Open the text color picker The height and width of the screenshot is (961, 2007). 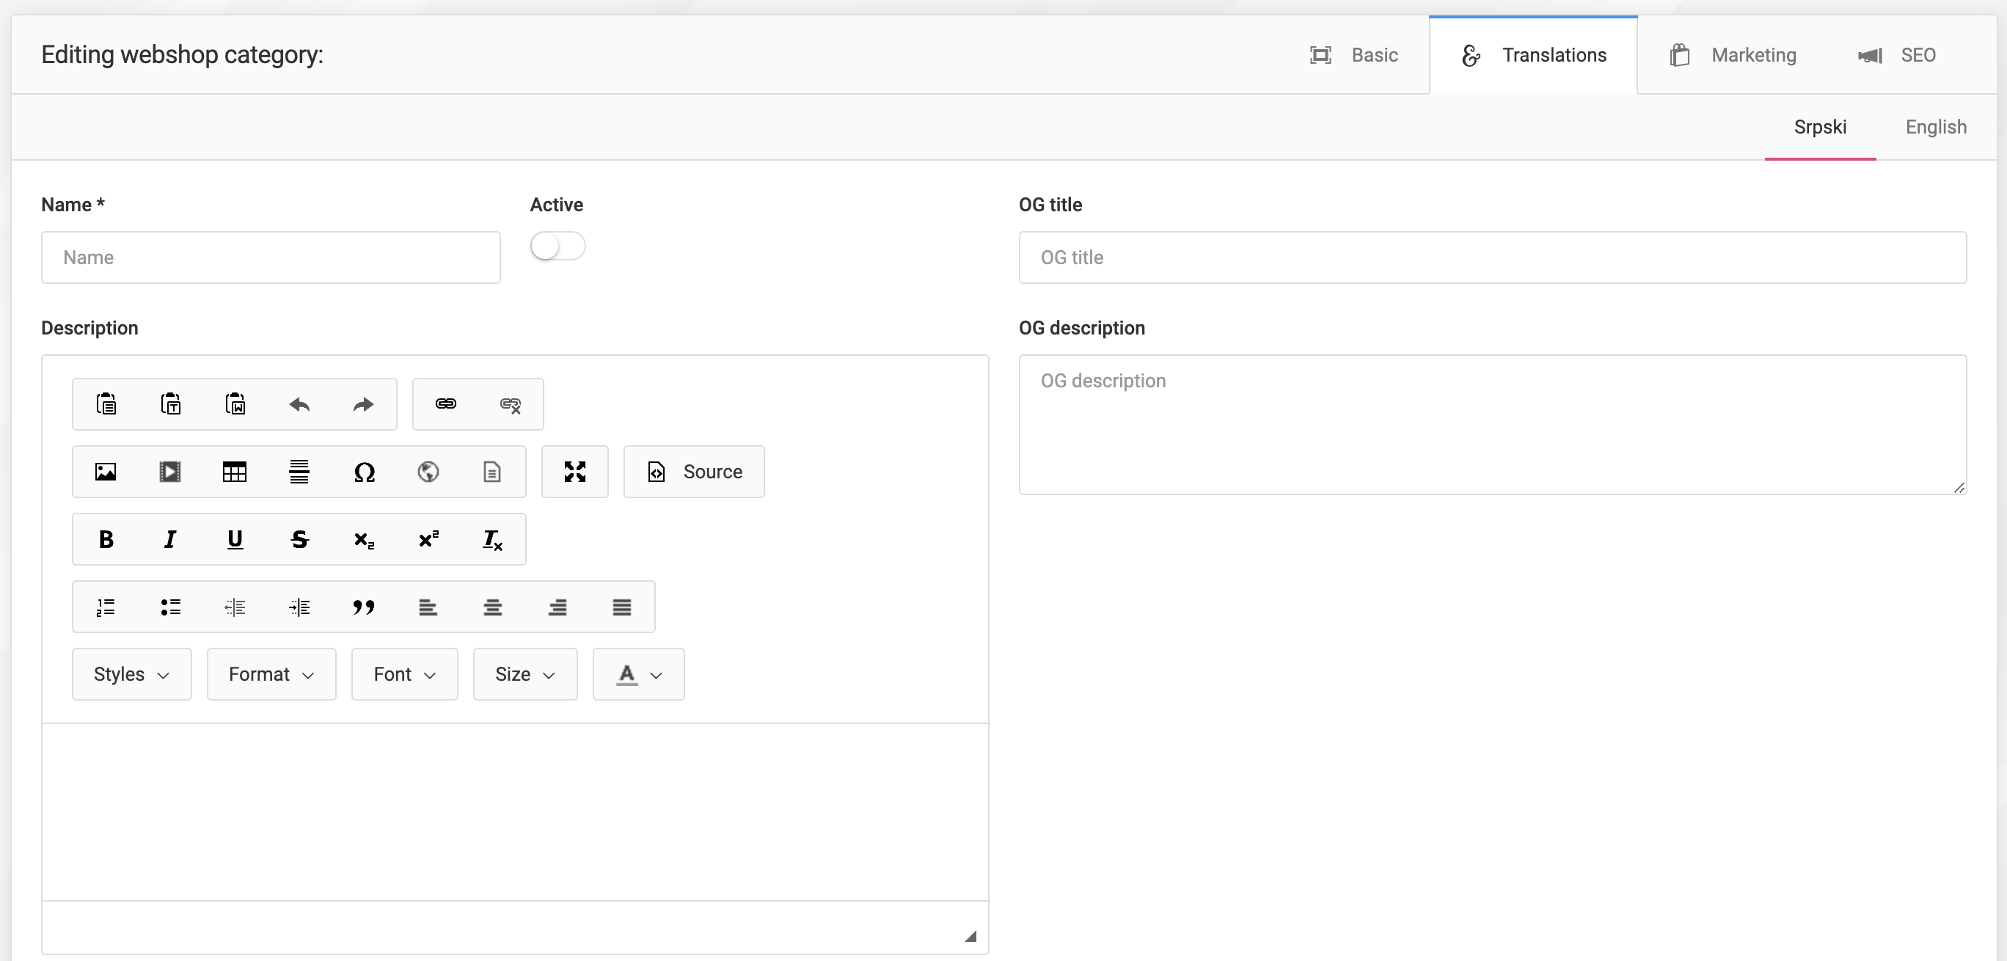pyautogui.click(x=639, y=674)
